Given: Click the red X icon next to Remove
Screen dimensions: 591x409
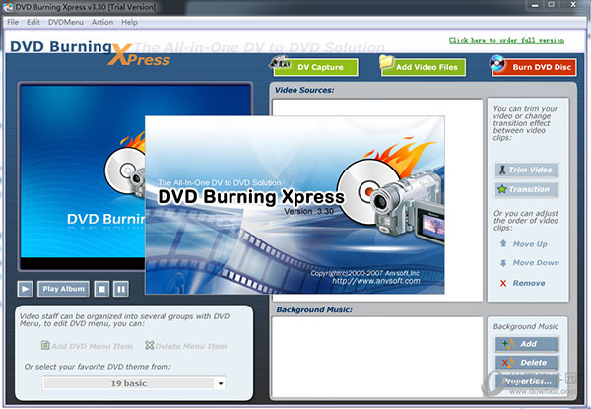Looking at the screenshot, I should 503,283.
